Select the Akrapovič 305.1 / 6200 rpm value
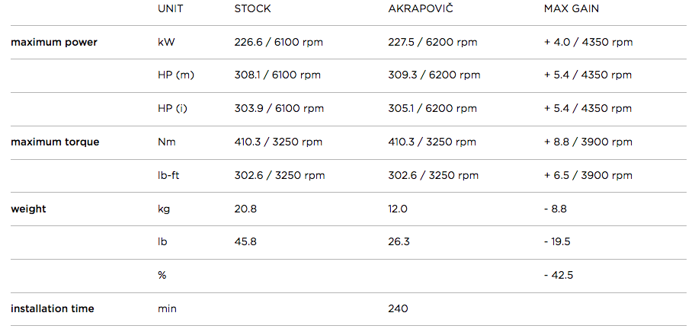The height and width of the screenshot is (332, 695). [433, 108]
